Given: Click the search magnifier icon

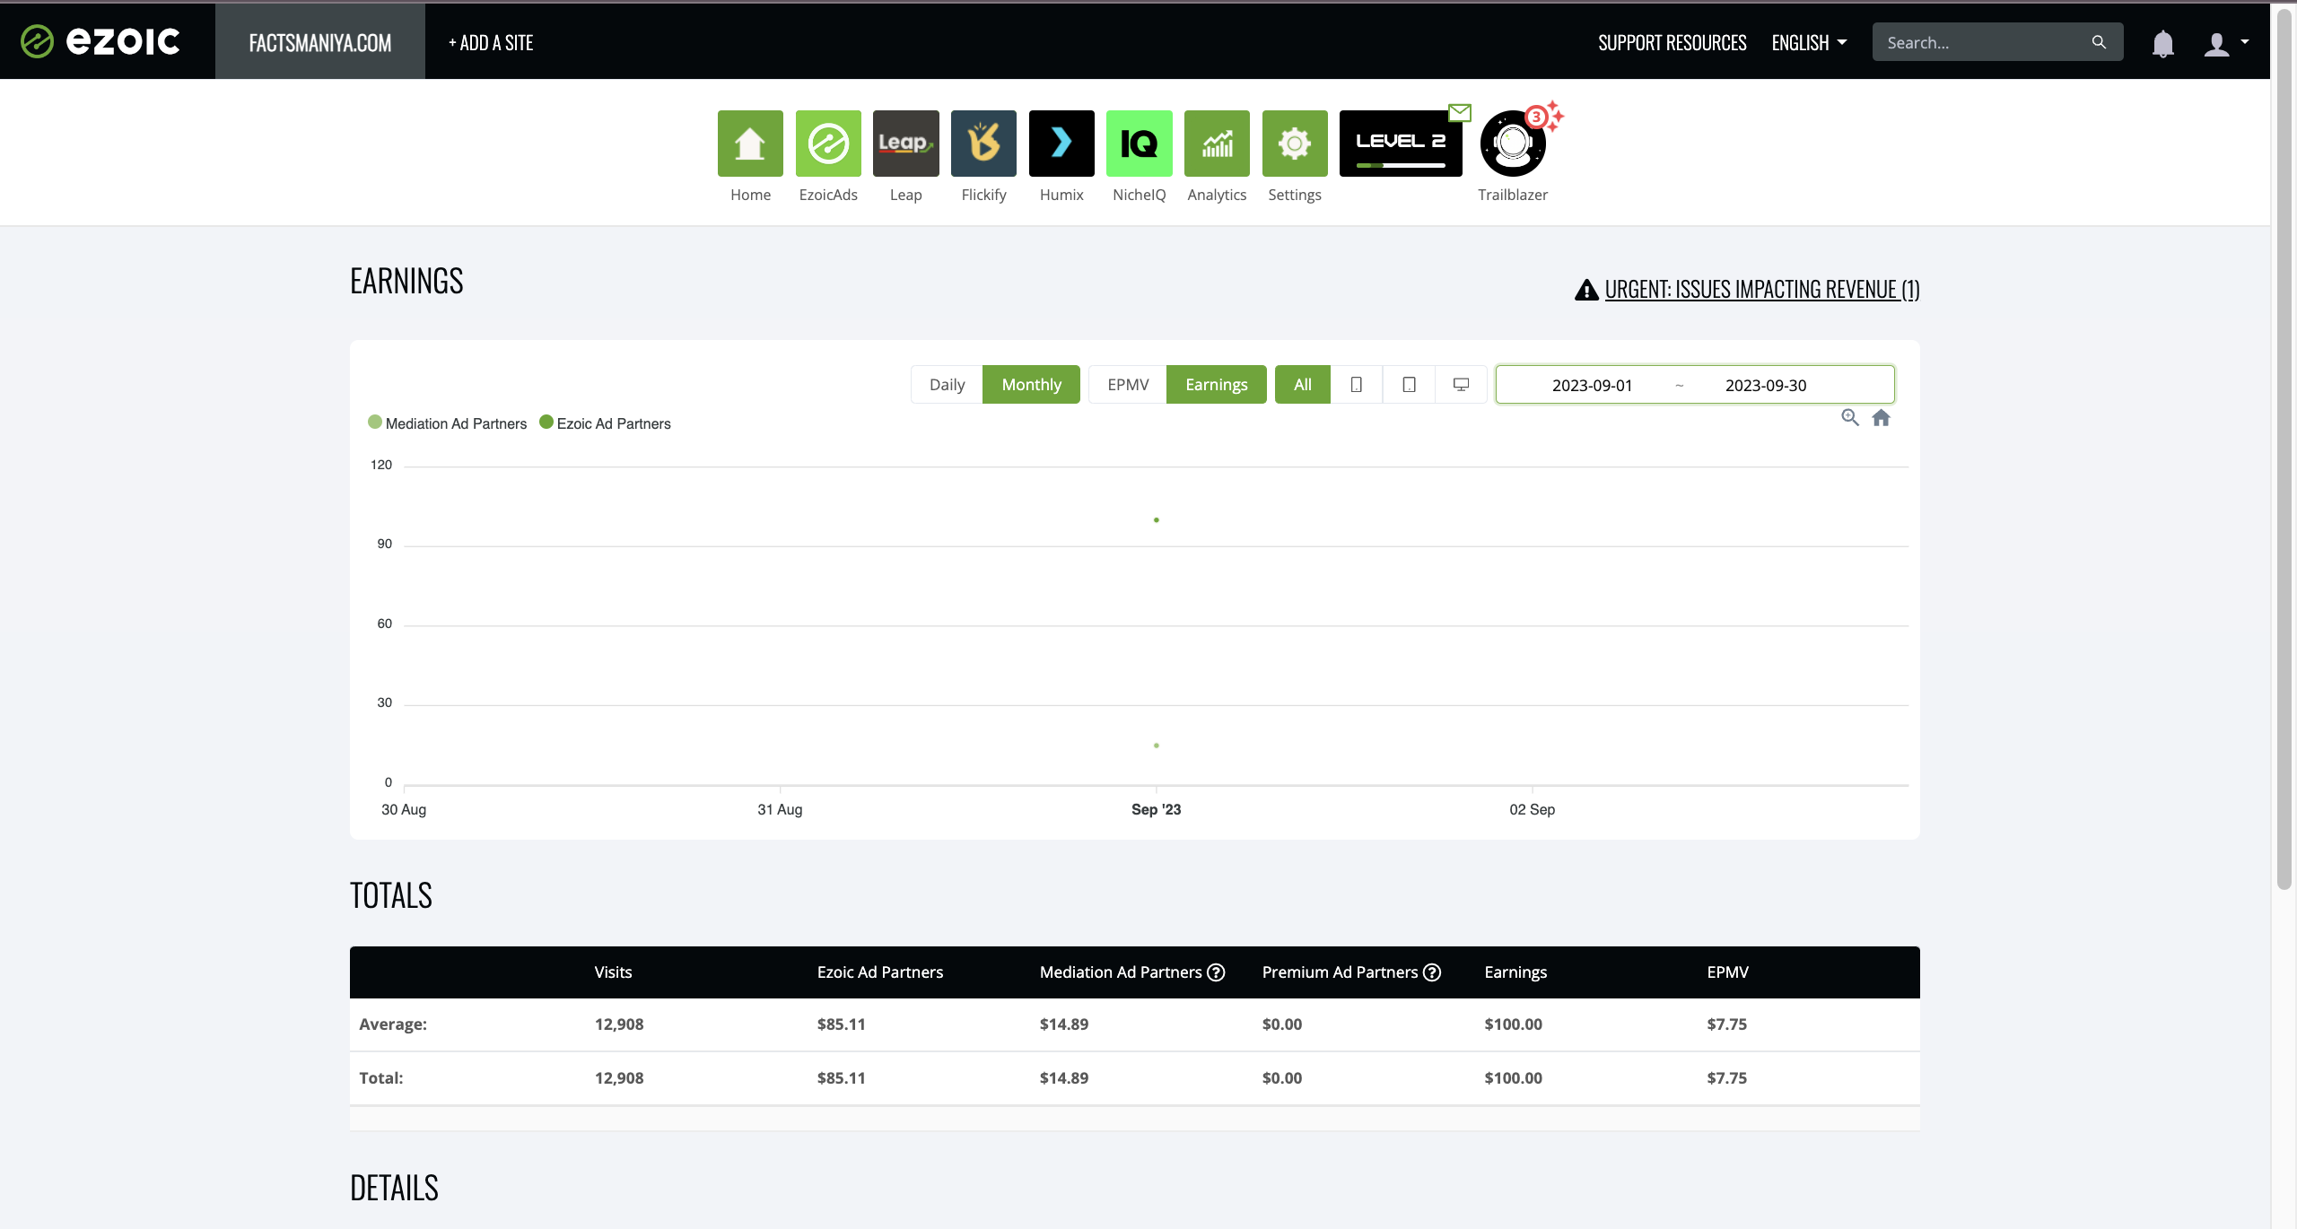Looking at the screenshot, I should coord(2099,42).
